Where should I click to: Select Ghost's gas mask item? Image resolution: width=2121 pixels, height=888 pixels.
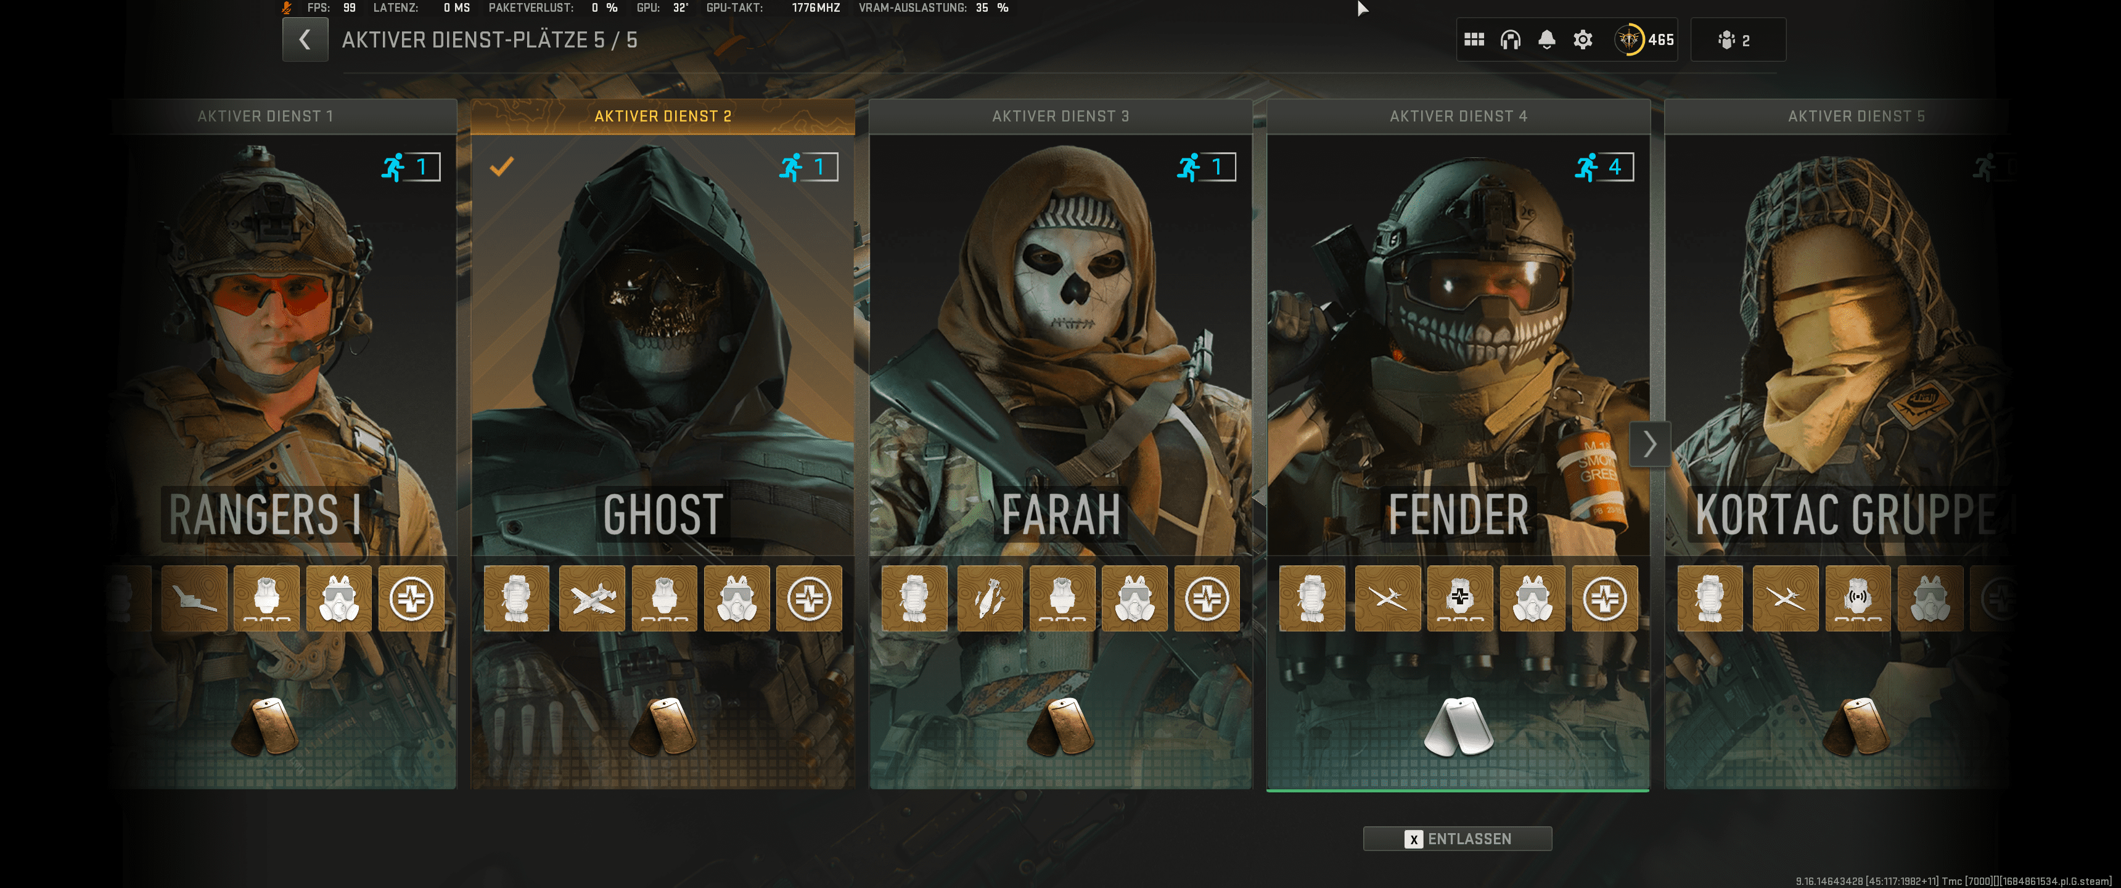point(737,599)
